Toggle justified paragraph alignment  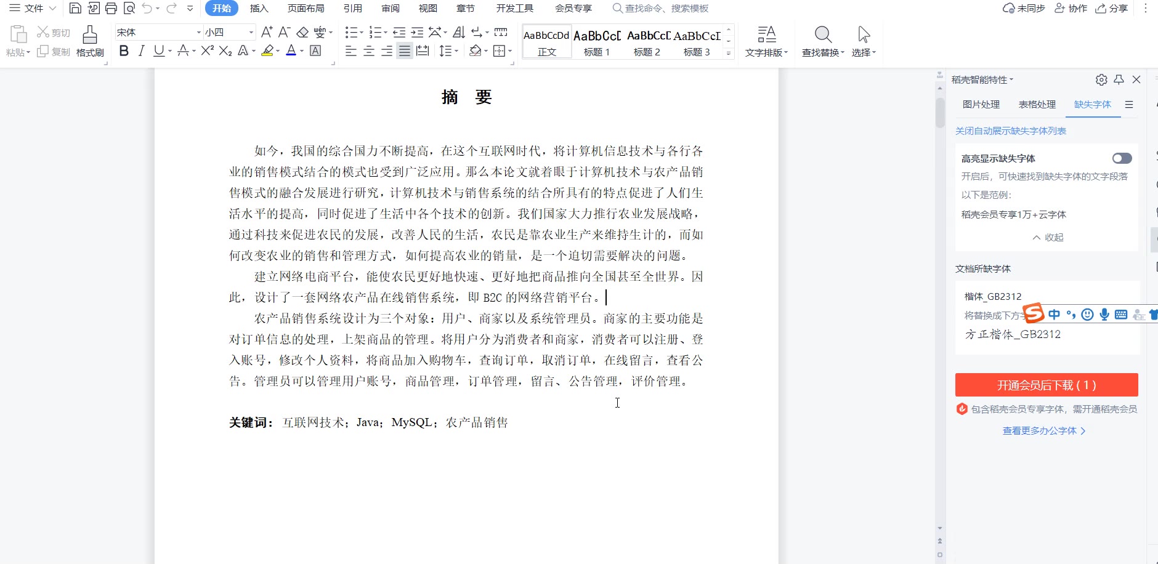[x=405, y=51]
